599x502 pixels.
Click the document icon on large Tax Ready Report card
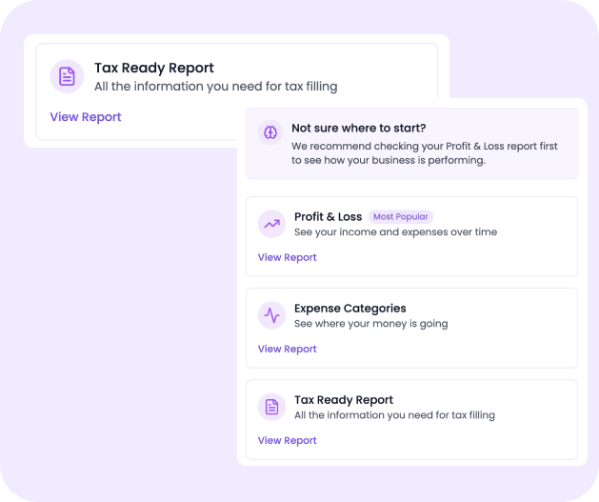[x=67, y=76]
